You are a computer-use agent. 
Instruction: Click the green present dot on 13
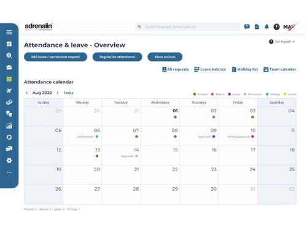pos(97,156)
